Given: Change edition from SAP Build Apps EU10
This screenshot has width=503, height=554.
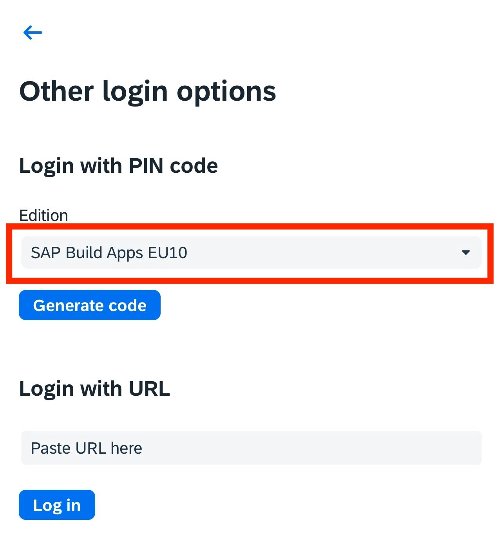Looking at the screenshot, I should click(251, 252).
